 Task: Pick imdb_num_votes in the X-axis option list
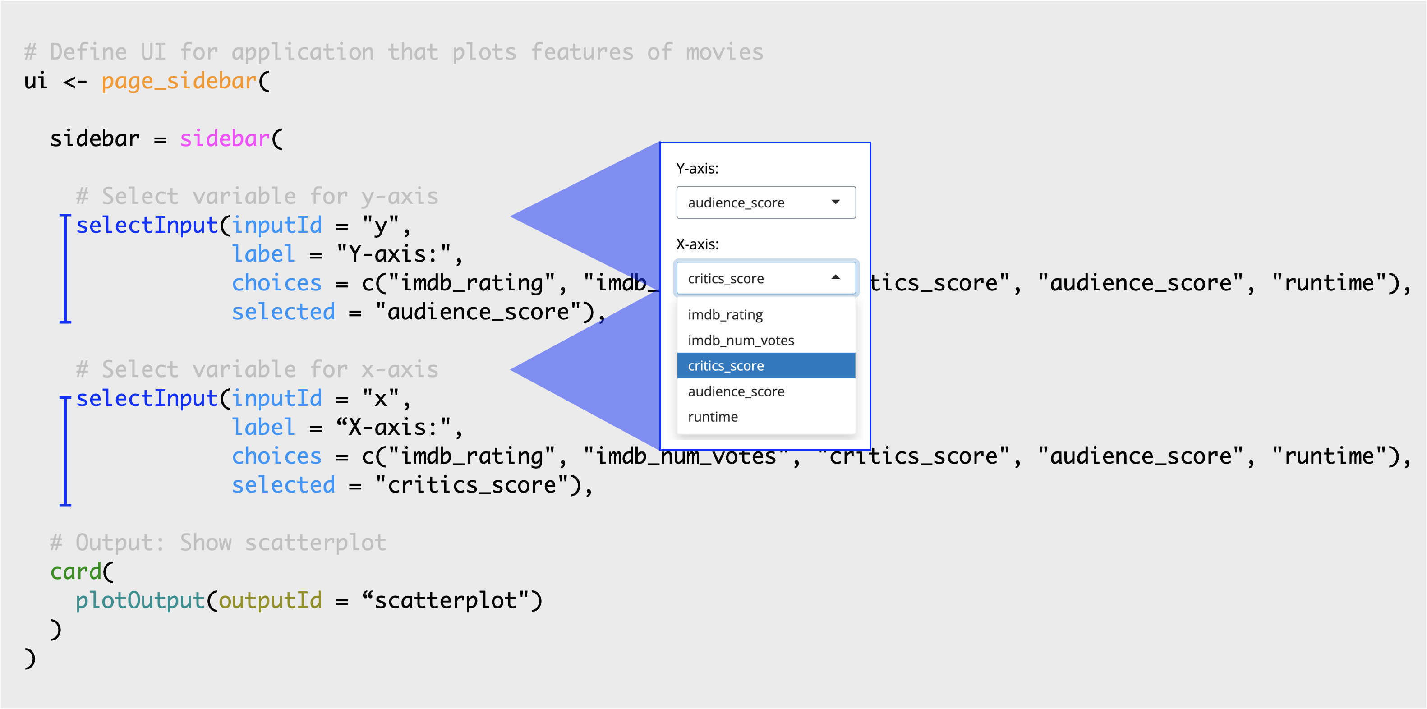point(741,340)
